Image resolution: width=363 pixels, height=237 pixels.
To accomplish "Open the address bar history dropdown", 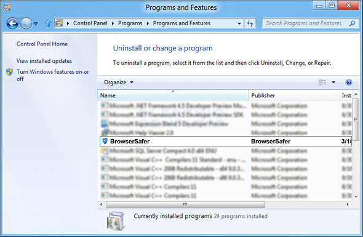I will [239, 23].
